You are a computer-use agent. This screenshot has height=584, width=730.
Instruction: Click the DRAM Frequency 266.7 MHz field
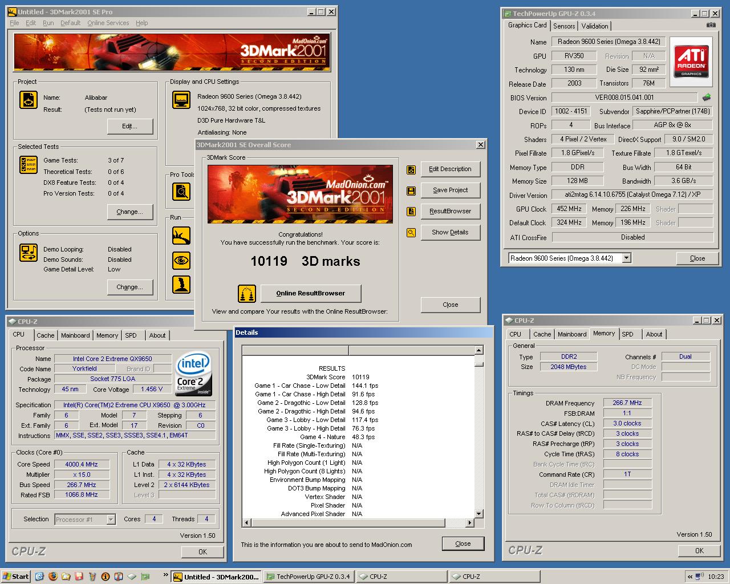[627, 403]
